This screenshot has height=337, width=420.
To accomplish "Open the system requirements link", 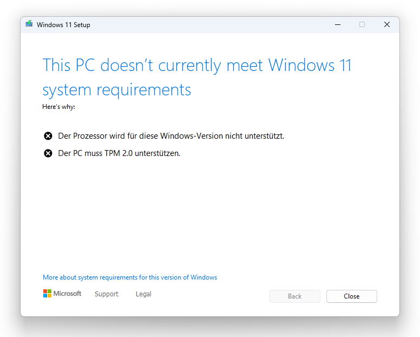I will pyautogui.click(x=130, y=277).
